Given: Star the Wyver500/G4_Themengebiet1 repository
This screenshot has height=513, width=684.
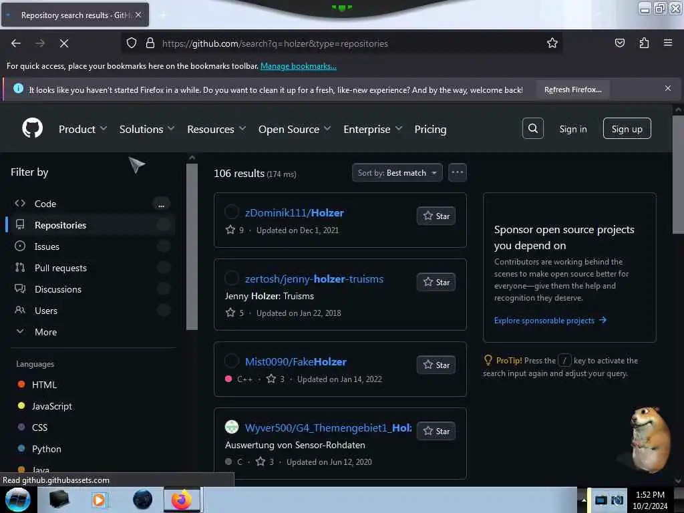Looking at the screenshot, I should 436,432.
